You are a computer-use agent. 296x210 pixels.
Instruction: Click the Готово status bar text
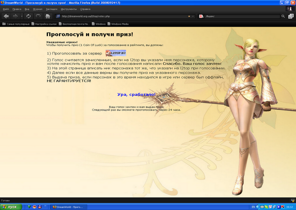pos(5,201)
